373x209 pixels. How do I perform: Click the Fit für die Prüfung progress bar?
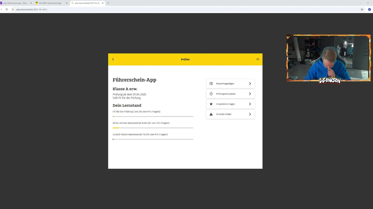point(153,116)
